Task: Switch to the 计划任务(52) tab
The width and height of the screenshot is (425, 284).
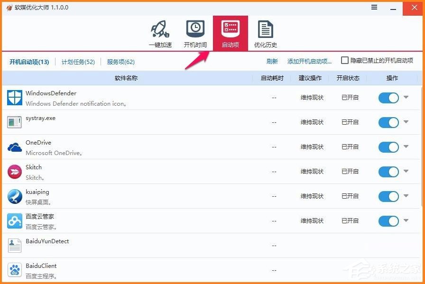Action: [78, 62]
